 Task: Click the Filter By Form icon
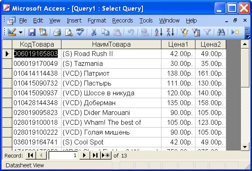196,32
